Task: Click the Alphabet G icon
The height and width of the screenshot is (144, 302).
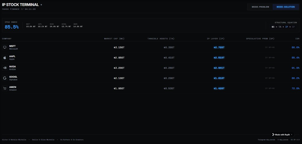Action: coord(5,78)
